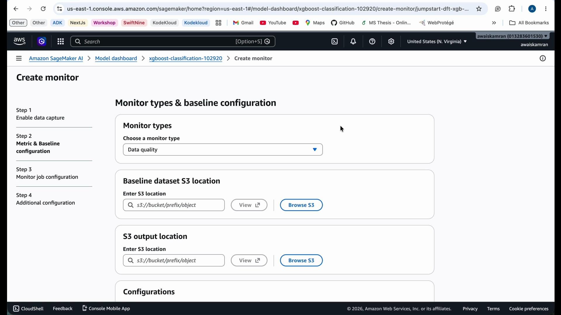Click the Baseline dataset S3 location input

[174, 205]
